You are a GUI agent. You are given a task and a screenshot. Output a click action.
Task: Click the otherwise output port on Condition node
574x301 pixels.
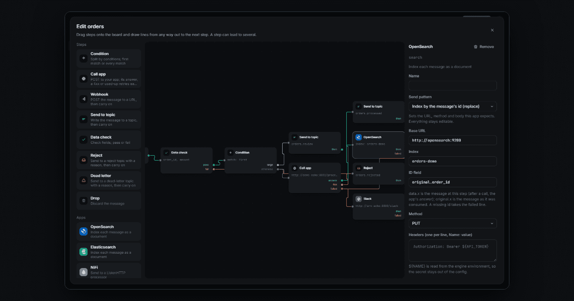[278, 169]
